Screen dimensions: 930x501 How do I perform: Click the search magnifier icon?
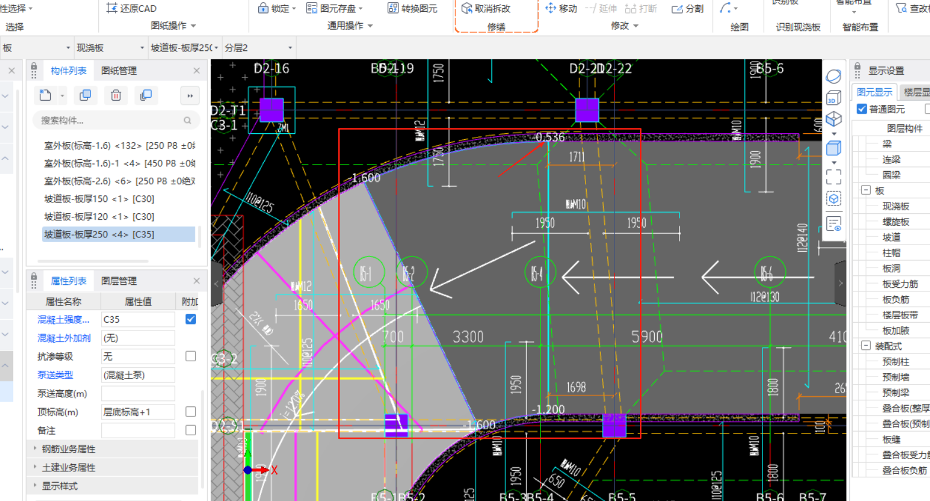coord(188,120)
